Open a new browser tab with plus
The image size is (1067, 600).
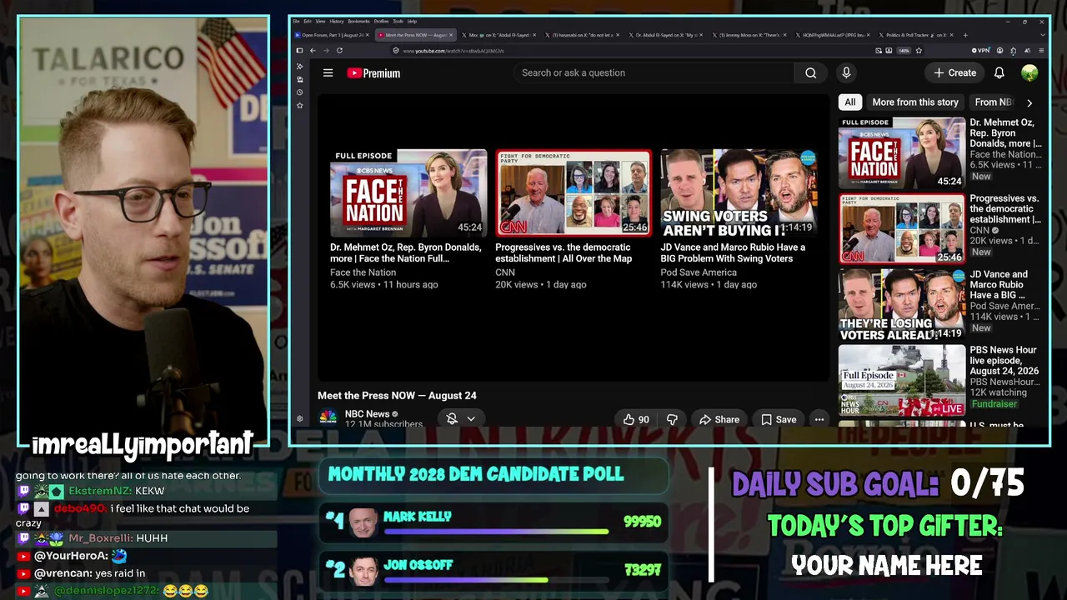pos(965,35)
